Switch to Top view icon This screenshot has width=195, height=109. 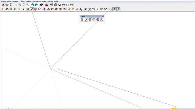tap(55, 5)
